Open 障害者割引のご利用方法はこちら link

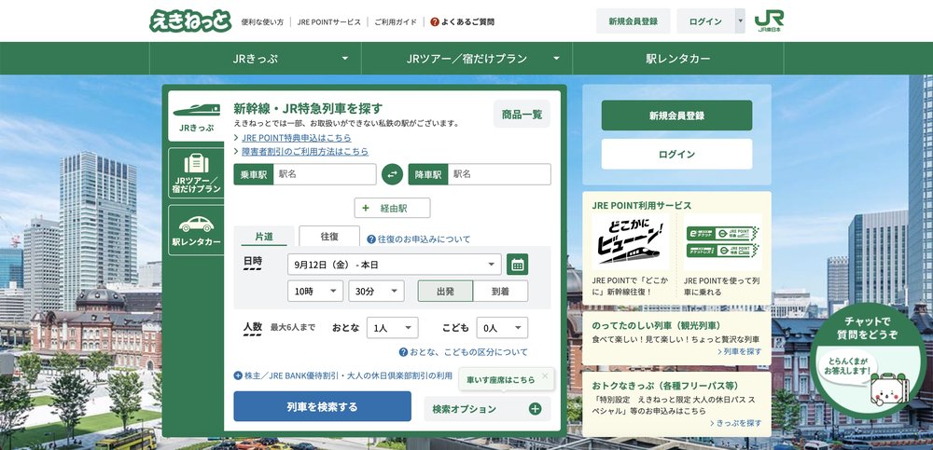pyautogui.click(x=305, y=152)
